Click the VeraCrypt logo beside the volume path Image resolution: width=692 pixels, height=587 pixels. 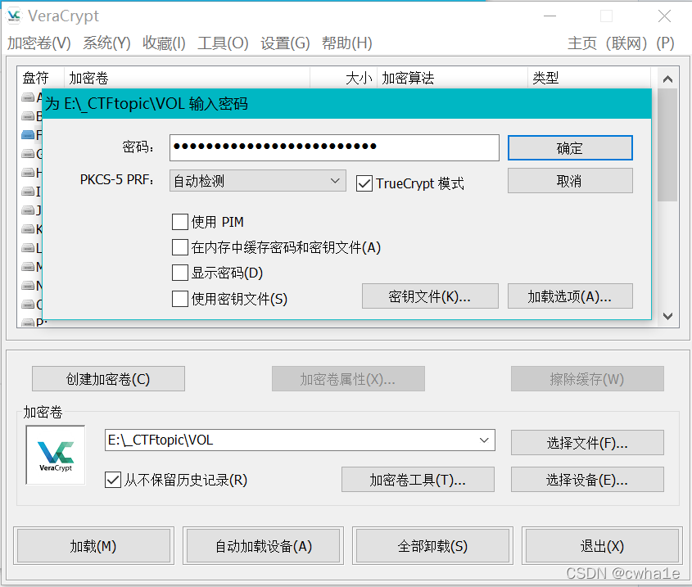(56, 455)
